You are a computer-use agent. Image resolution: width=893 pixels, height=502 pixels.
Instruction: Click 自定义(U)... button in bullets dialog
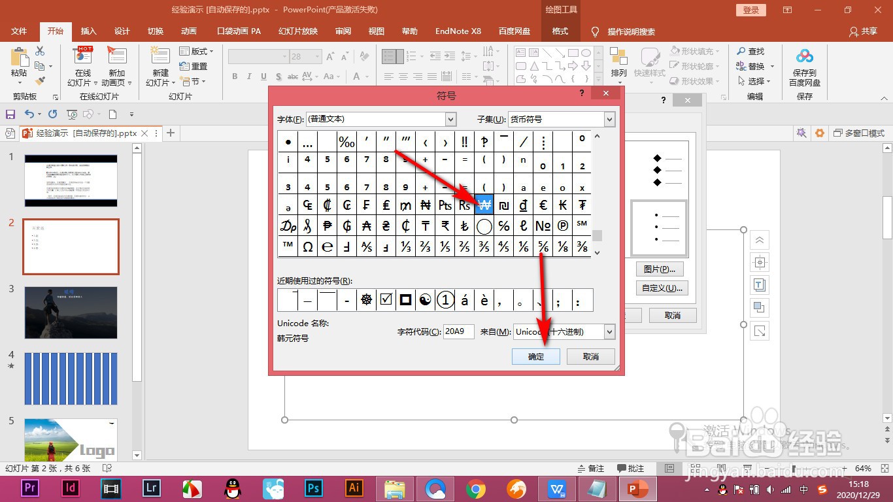click(662, 288)
